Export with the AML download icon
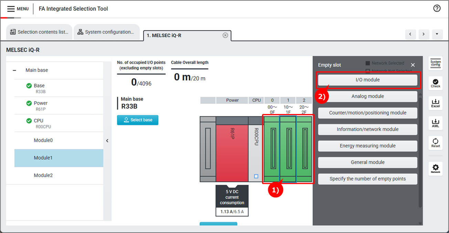The image size is (449, 233). pos(436,123)
